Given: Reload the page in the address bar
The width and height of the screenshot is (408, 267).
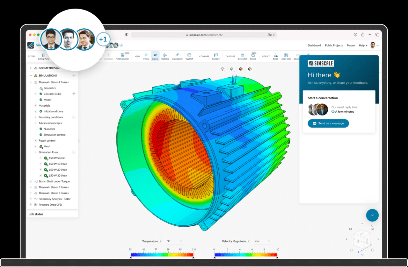Looking at the screenshot, I should (274, 35).
